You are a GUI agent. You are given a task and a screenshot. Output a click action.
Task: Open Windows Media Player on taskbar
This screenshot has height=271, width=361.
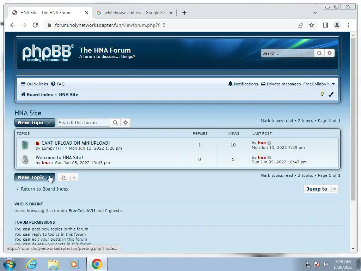point(74,264)
